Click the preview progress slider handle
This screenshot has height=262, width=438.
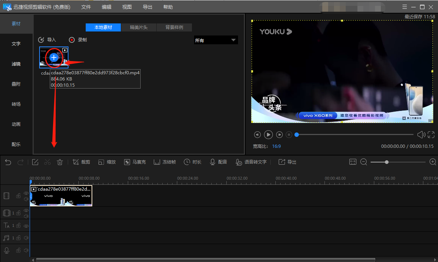click(x=297, y=135)
